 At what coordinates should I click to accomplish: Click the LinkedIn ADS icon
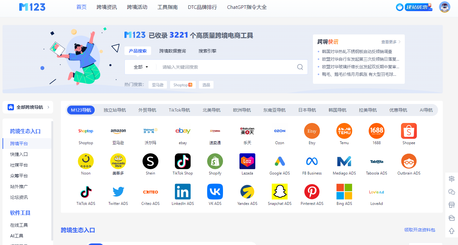(183, 192)
